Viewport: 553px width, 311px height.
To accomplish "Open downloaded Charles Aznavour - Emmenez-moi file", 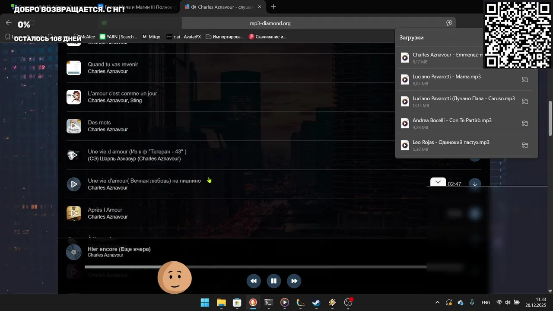I will tap(448, 55).
